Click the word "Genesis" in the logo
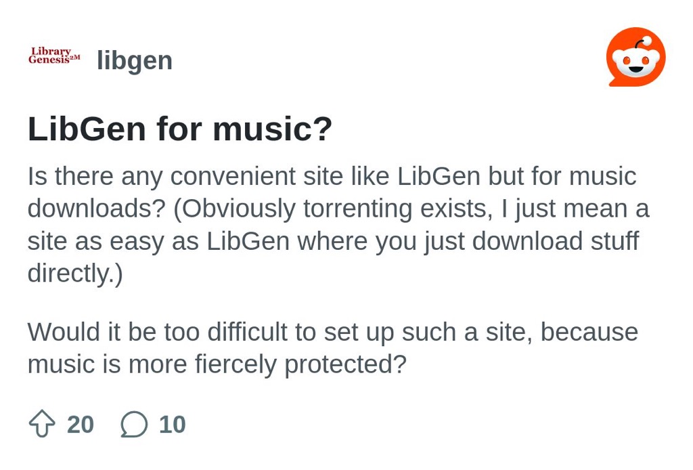The width and height of the screenshot is (693, 470). [x=48, y=60]
